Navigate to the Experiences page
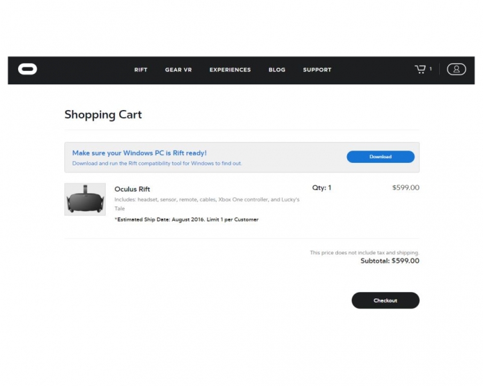 click(x=230, y=70)
